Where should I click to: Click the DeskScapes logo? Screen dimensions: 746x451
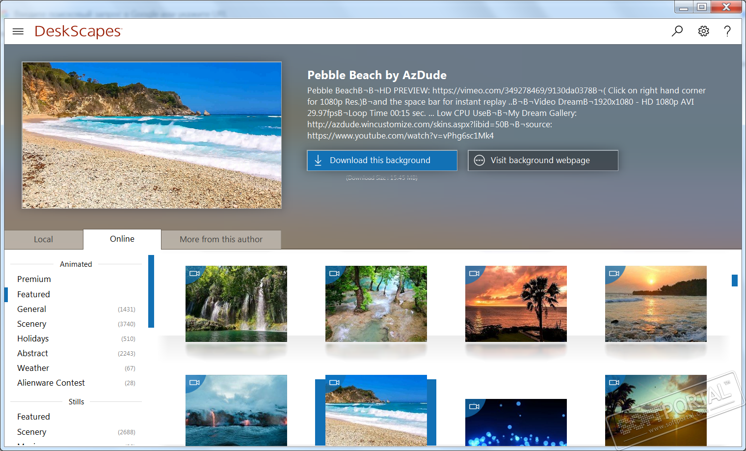(x=78, y=31)
